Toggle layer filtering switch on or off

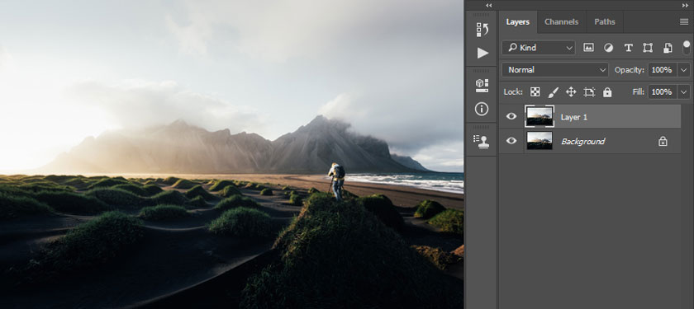[686, 47]
